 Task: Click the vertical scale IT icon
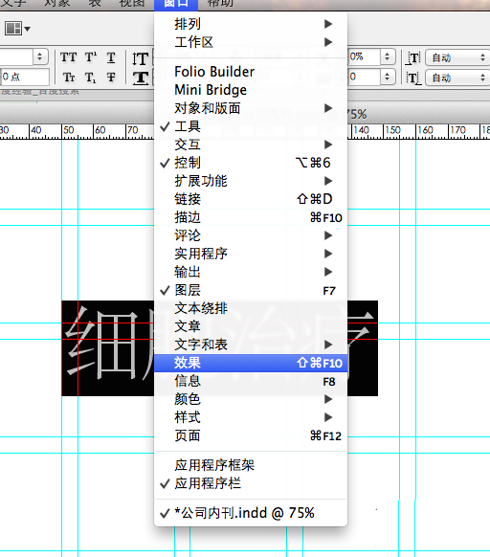tap(141, 58)
